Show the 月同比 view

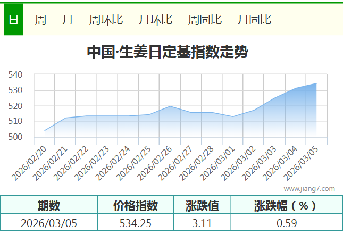(255, 20)
